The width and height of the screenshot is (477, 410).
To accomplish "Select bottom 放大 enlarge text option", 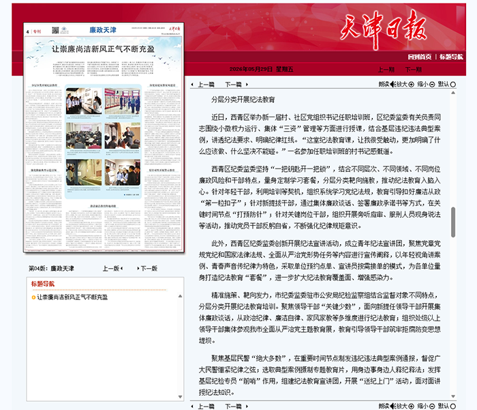I will (405, 406).
